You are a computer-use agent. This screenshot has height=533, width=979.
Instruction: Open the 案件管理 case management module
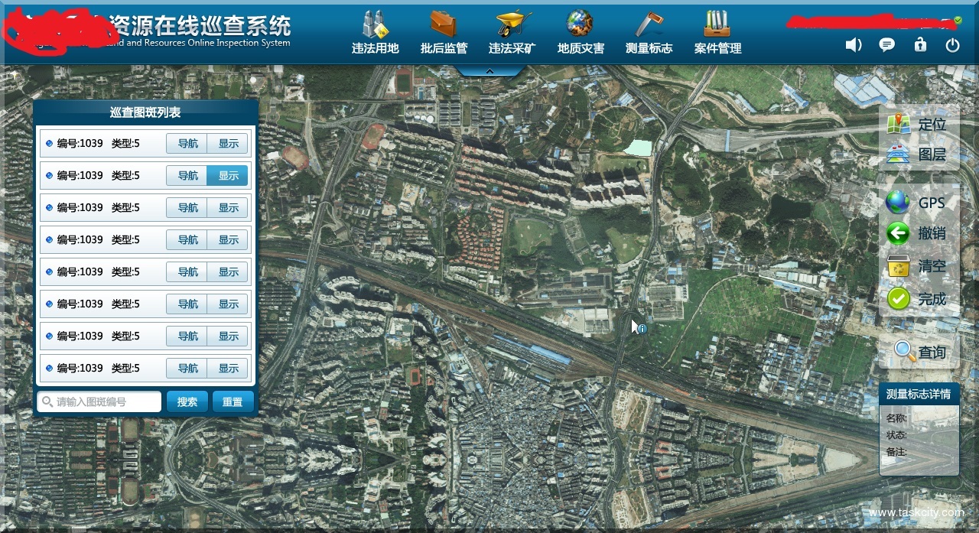point(717,32)
